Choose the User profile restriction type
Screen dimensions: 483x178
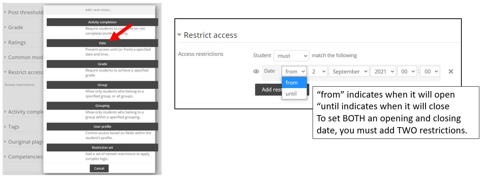[x=102, y=126]
